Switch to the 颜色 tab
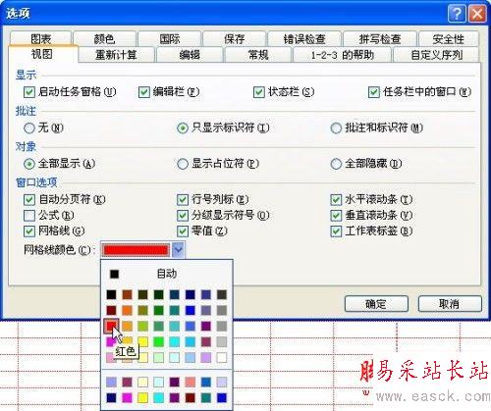 [x=104, y=39]
